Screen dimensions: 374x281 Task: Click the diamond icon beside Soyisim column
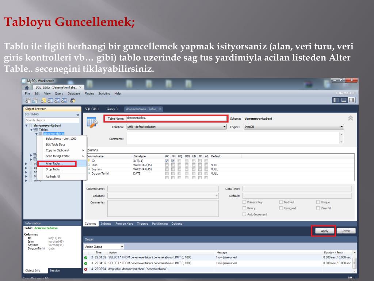[89, 169]
